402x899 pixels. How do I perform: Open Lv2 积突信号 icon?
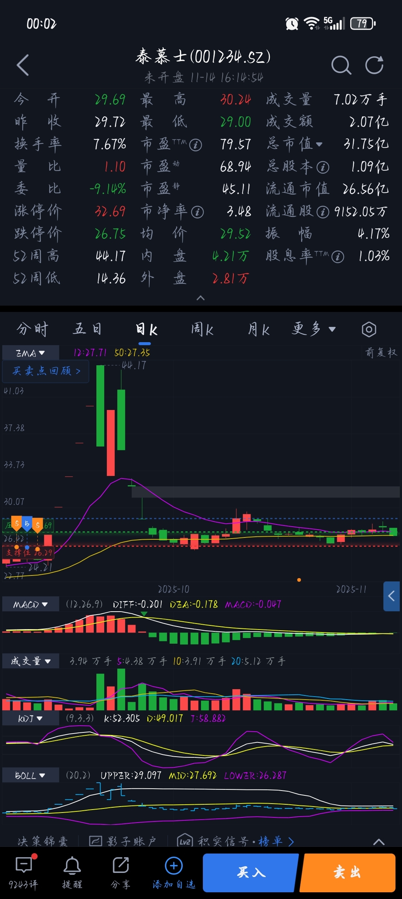point(185,841)
